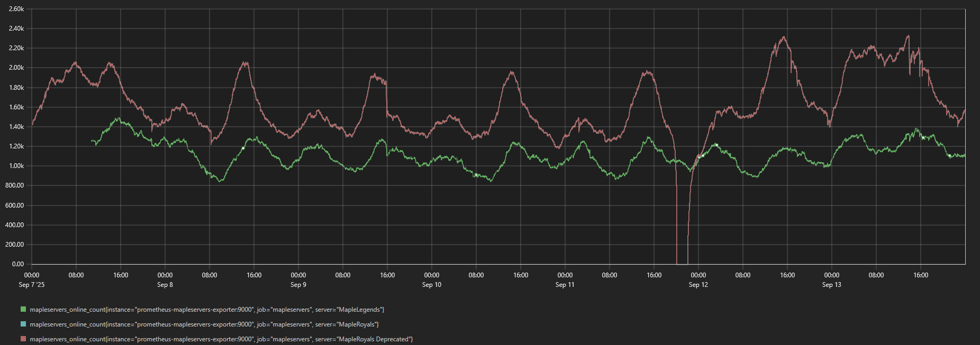Viewport: 980px width, 345px height.
Task: Click the 0.00 y-axis tick label
Action: pos(18,264)
